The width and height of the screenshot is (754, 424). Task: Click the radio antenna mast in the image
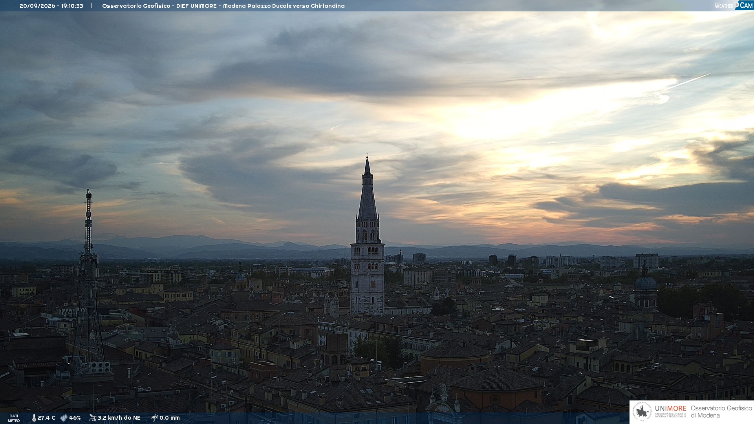point(88,283)
